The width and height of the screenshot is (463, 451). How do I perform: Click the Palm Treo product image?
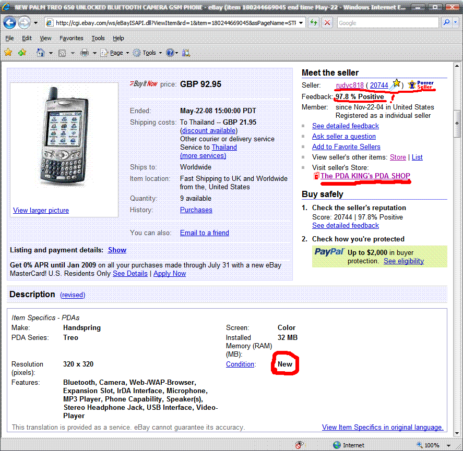[64, 137]
